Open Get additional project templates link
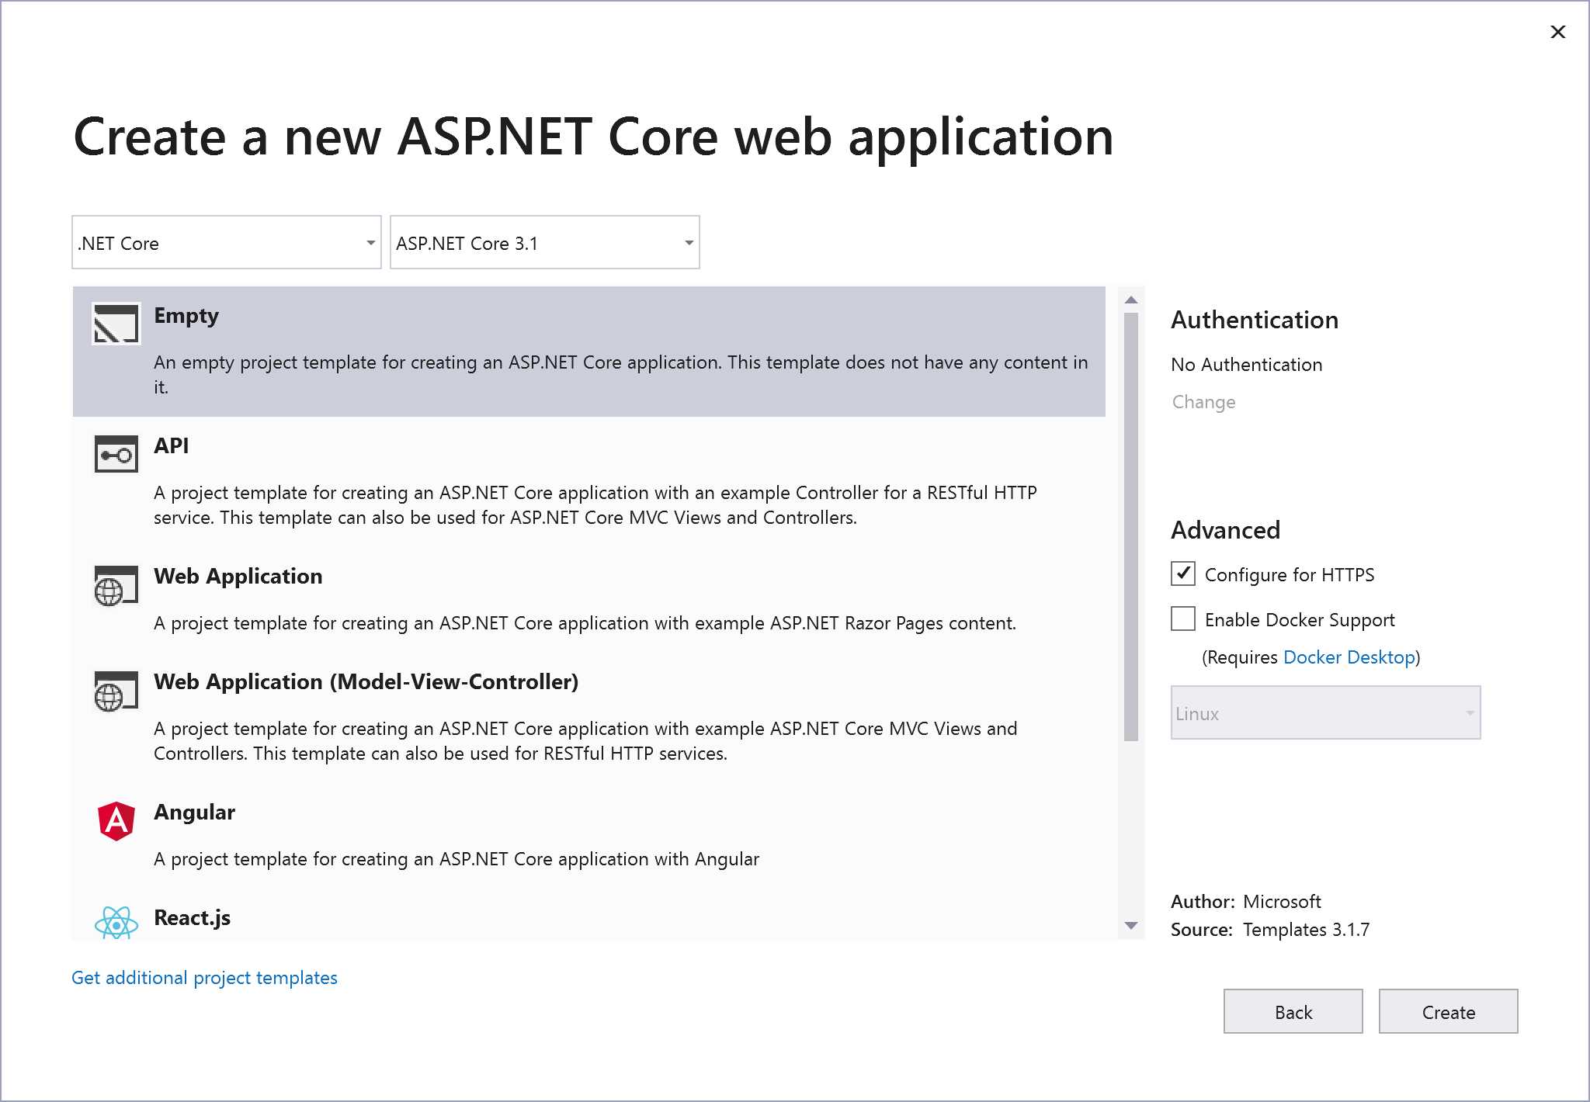The image size is (1590, 1102). click(204, 978)
